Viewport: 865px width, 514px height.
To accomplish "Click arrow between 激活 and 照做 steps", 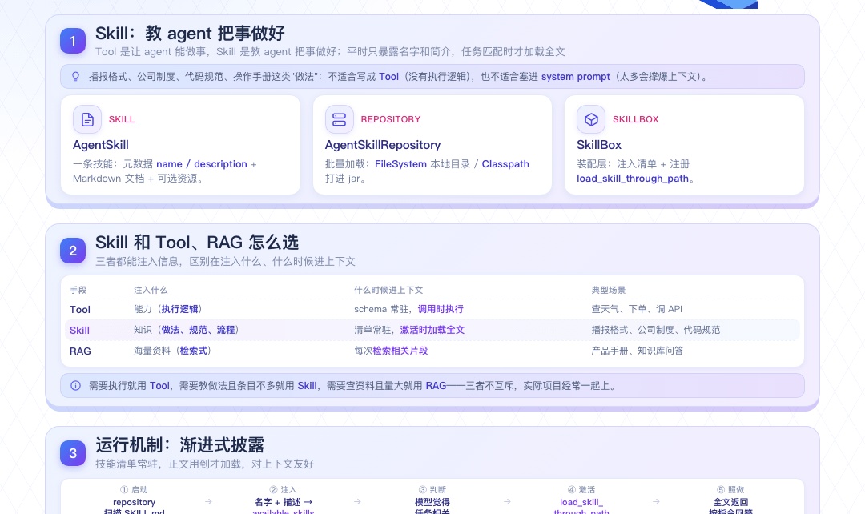I will pyautogui.click(x=656, y=502).
